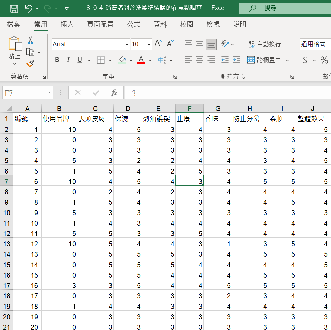Click the 跨欄置中 merge button

tap(265, 60)
